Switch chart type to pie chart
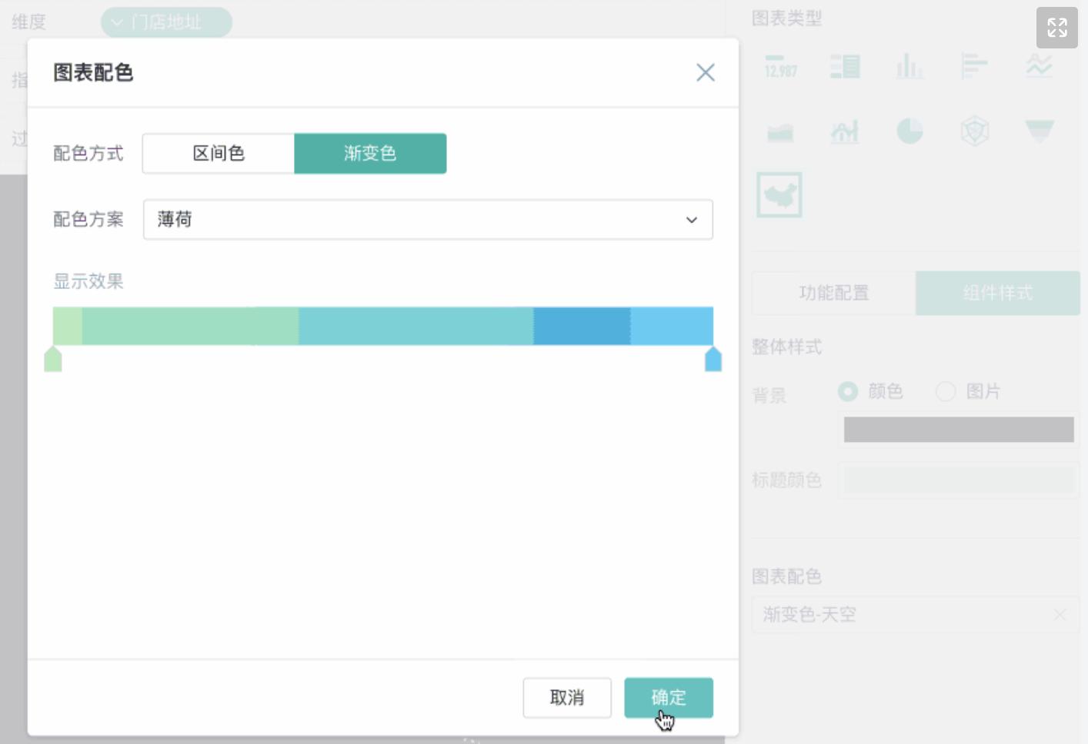Image resolution: width=1088 pixels, height=744 pixels. point(910,131)
